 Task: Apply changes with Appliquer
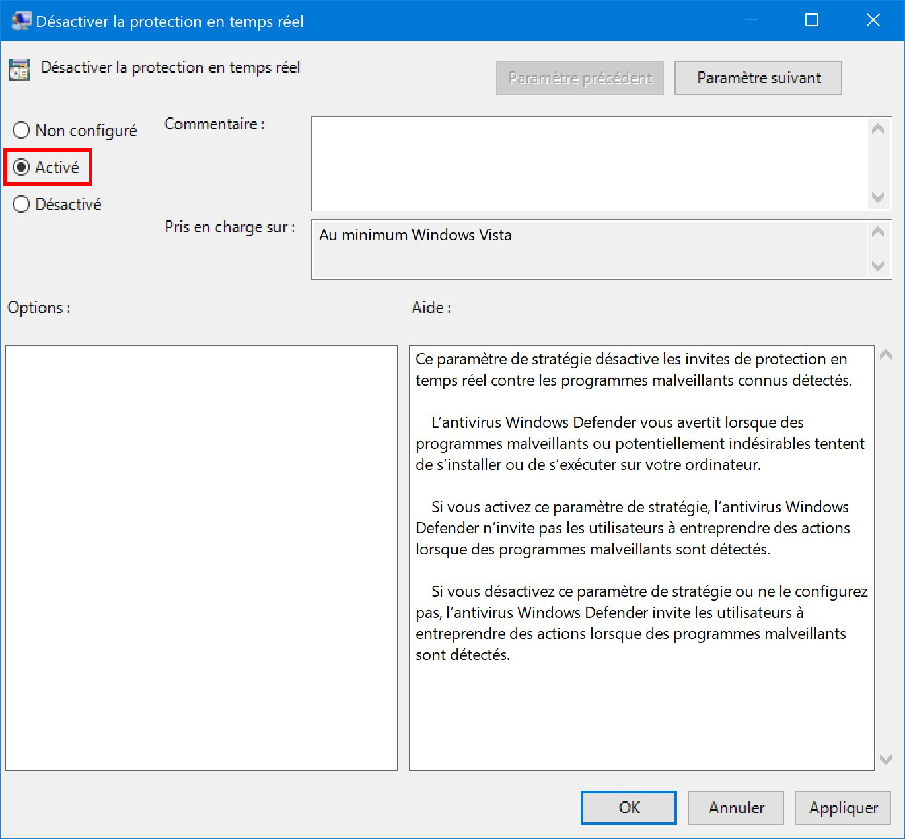tap(843, 808)
